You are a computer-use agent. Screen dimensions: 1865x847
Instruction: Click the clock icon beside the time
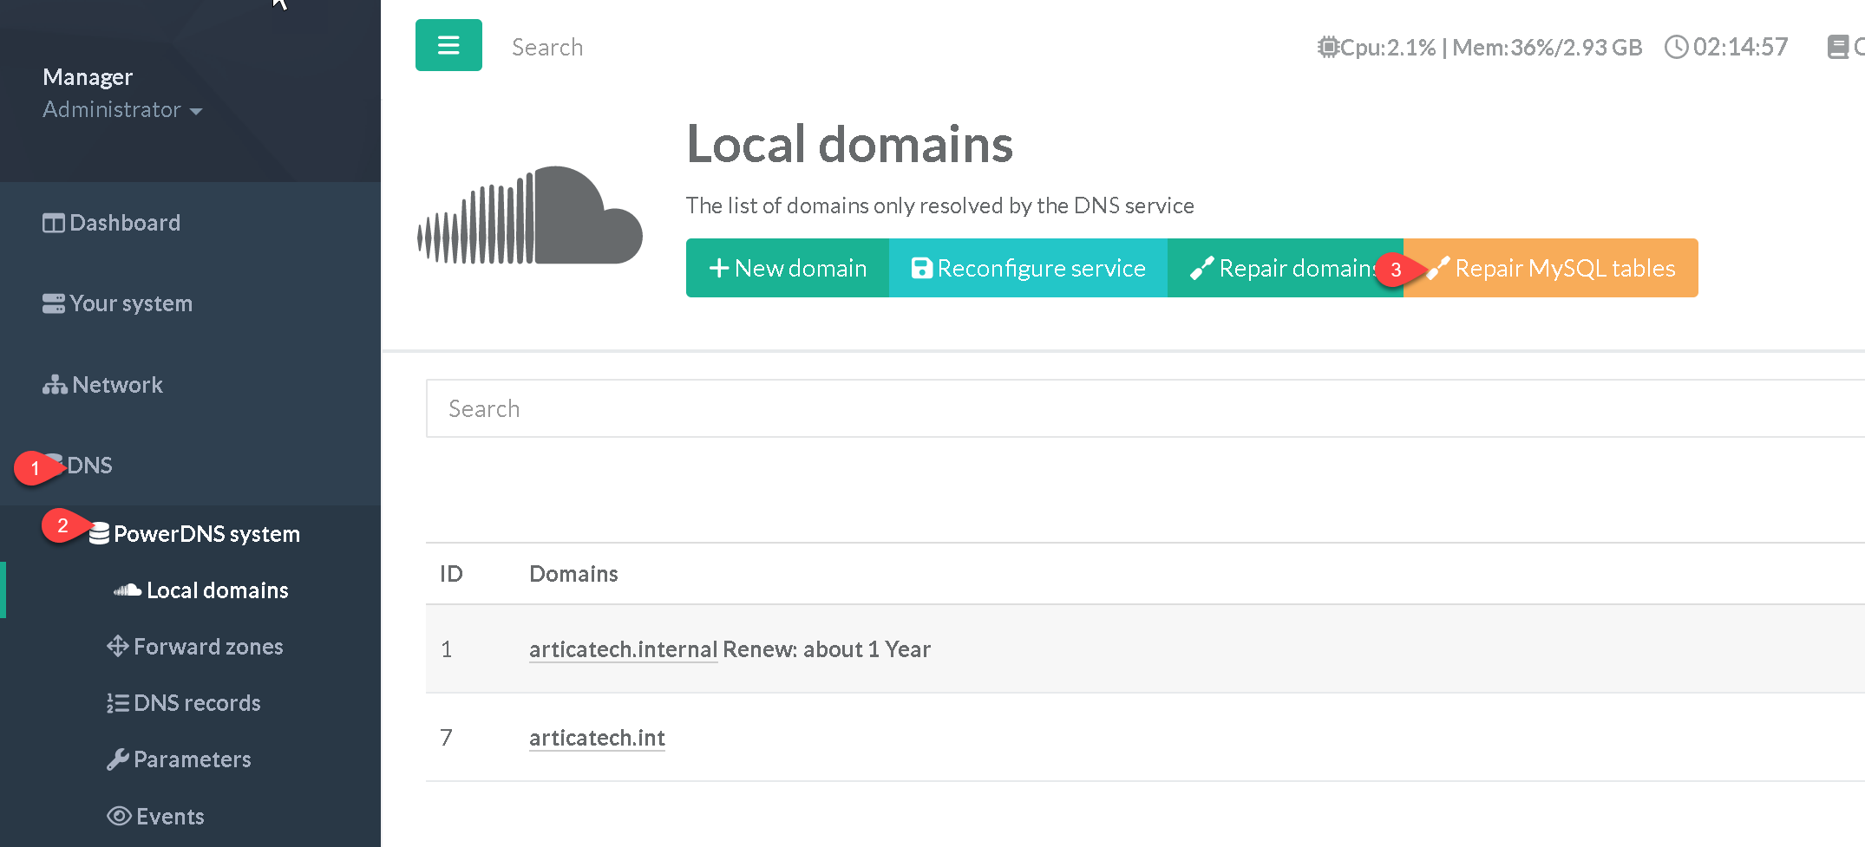point(1676,47)
